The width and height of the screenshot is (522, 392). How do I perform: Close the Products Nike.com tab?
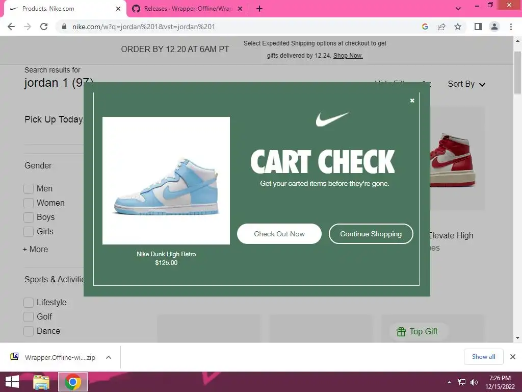(118, 9)
